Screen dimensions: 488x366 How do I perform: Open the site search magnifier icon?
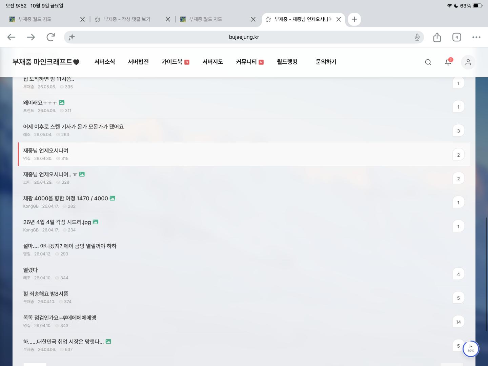tap(428, 62)
